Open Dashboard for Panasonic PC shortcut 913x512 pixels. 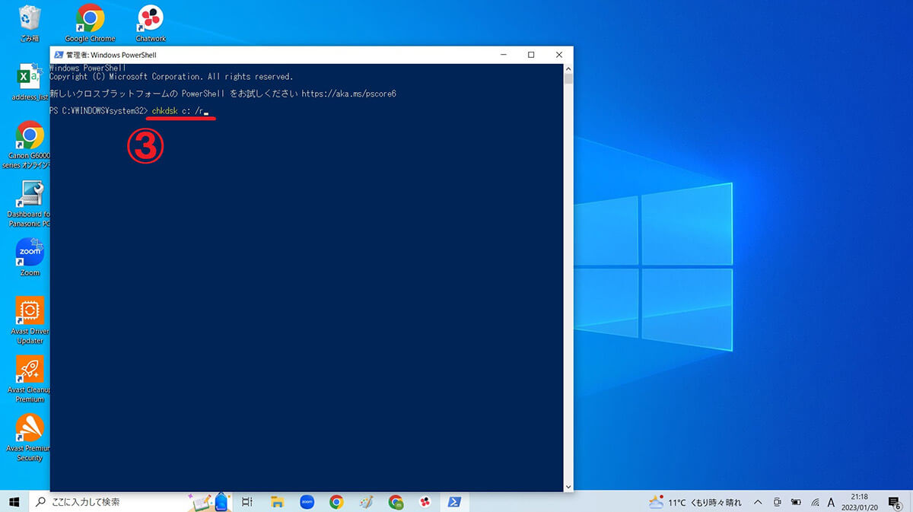coord(30,203)
